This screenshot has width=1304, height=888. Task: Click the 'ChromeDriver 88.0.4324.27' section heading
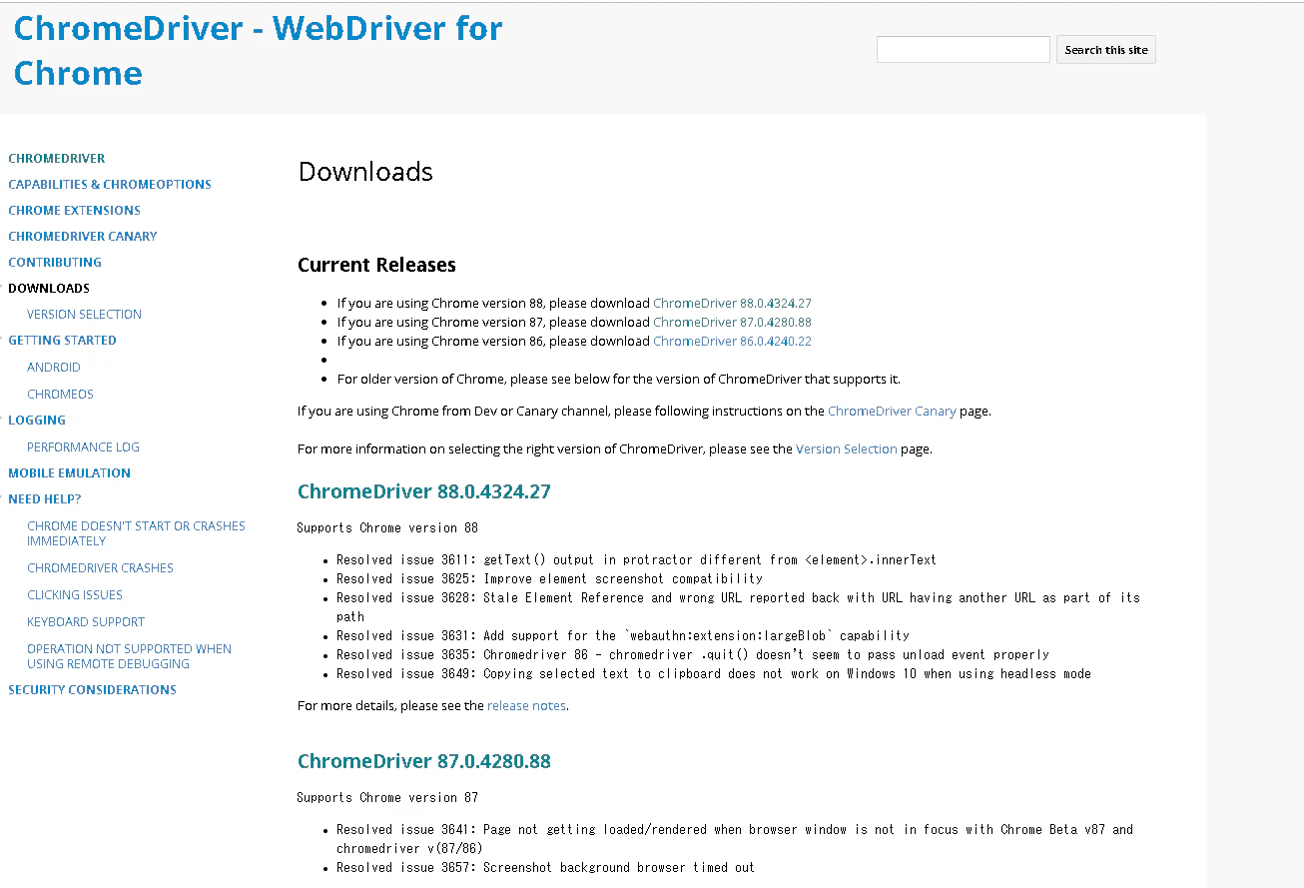[x=424, y=491]
